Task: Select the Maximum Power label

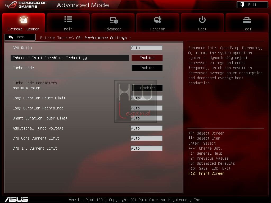Action: tap(26, 88)
